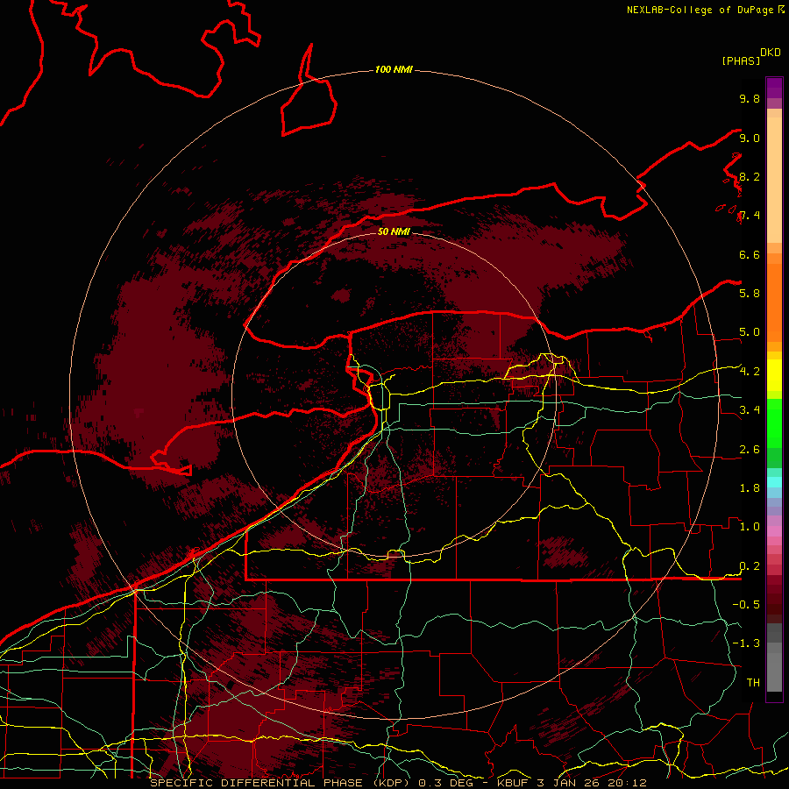Click the bright green segment of the color bar
Screen dimensions: 789x789
point(774,423)
